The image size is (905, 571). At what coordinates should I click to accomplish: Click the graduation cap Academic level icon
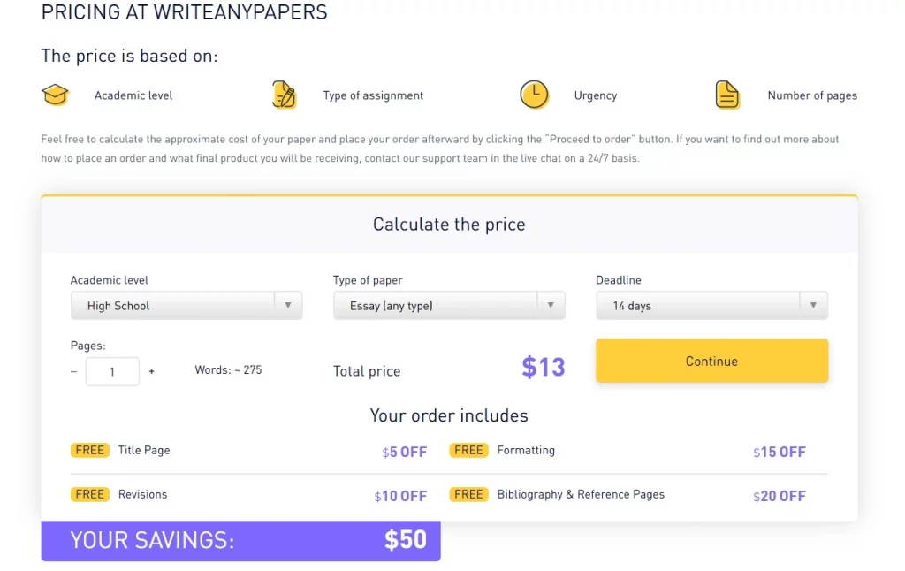click(x=56, y=95)
